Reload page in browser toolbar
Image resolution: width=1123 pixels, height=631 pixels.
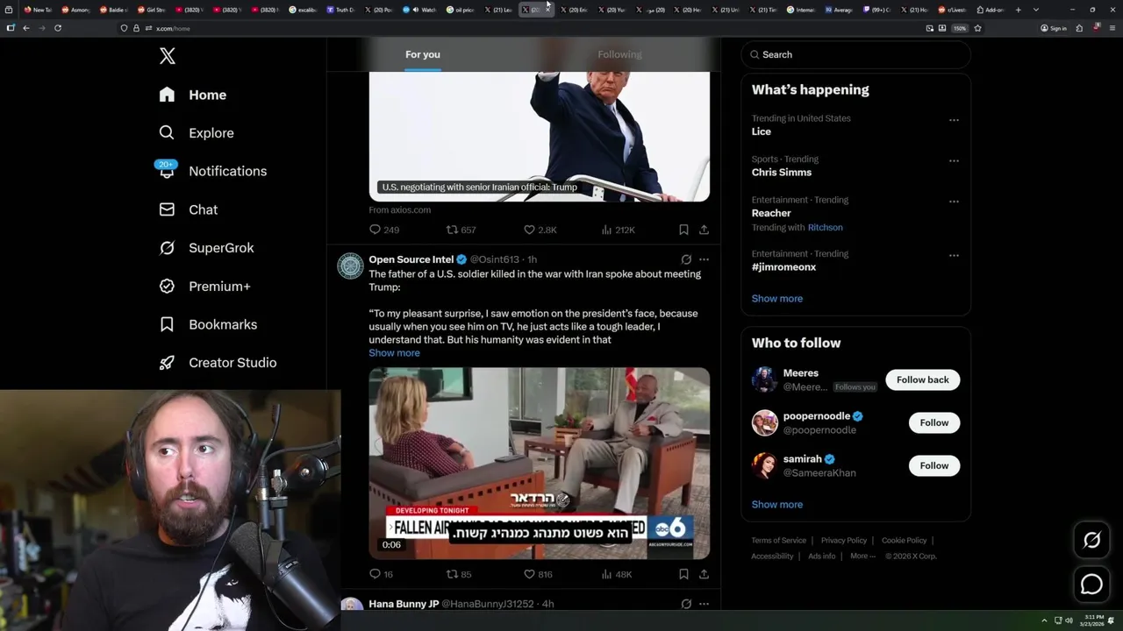(x=57, y=28)
